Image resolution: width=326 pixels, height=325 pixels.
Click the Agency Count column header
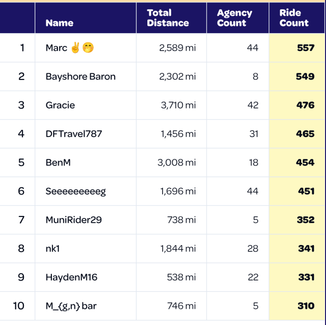(234, 18)
